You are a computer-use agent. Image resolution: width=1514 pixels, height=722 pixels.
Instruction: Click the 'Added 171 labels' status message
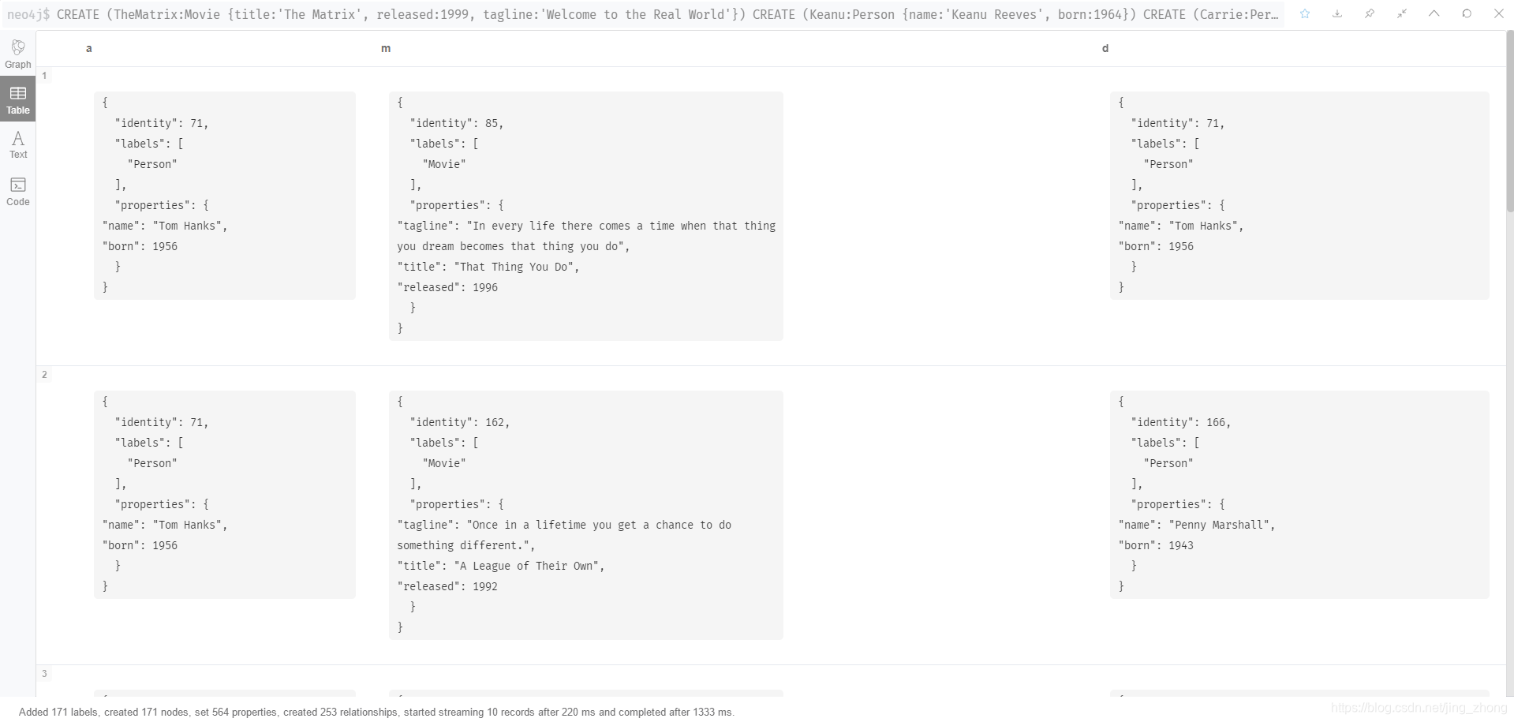click(x=376, y=712)
